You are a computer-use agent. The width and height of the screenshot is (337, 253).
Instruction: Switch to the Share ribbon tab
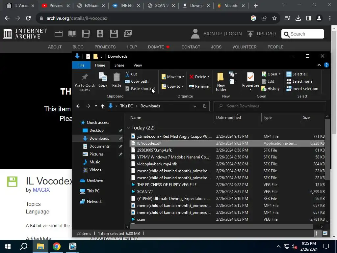[119, 65]
